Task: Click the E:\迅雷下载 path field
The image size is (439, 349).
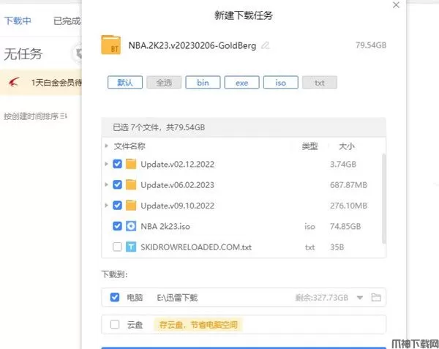Action: coord(177,298)
